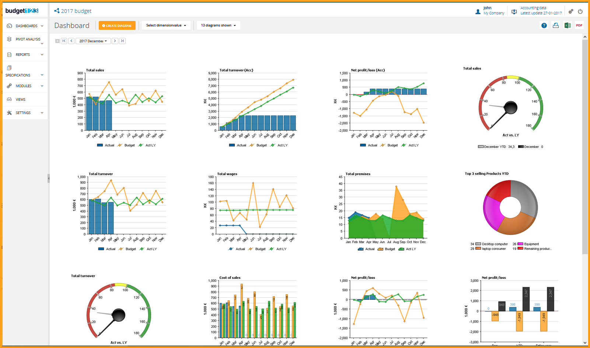Jump to the last period arrow
The width and height of the screenshot is (590, 348).
pyautogui.click(x=122, y=41)
